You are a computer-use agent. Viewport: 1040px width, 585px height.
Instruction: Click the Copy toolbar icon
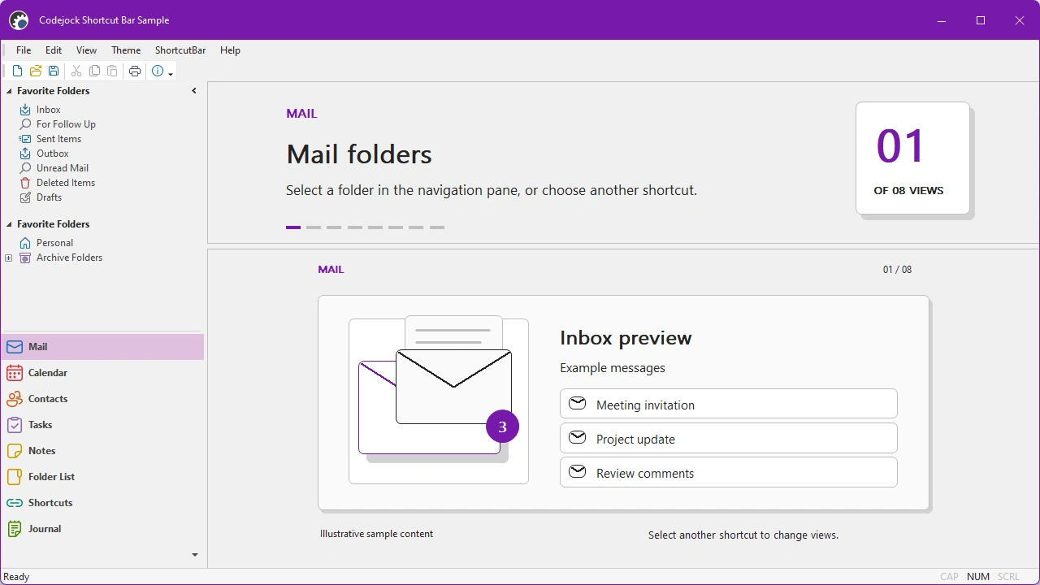point(94,71)
